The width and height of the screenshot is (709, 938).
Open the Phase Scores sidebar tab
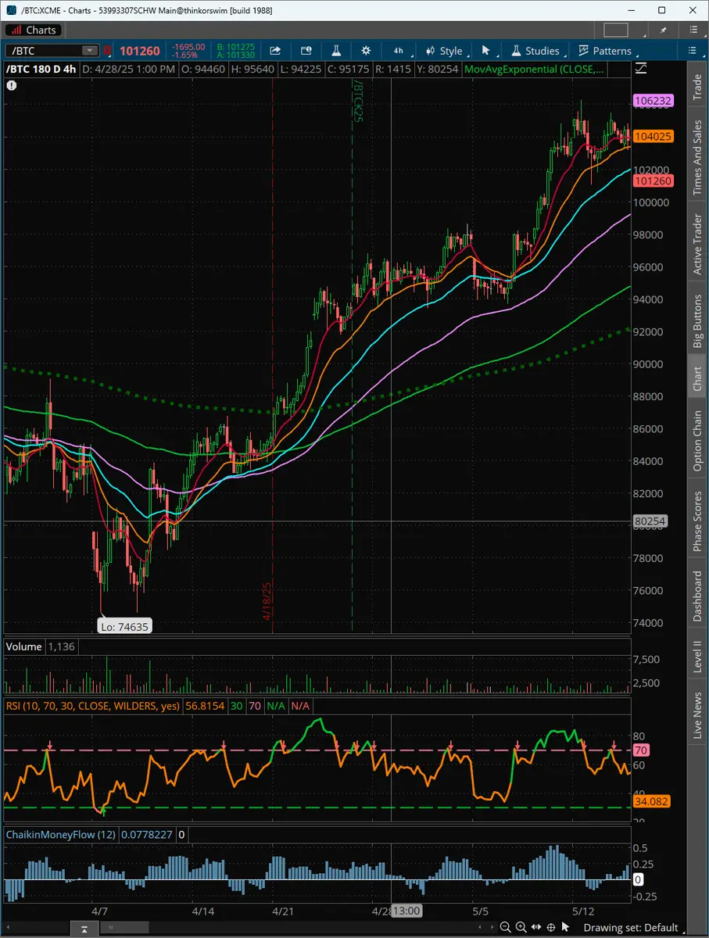pyautogui.click(x=697, y=521)
